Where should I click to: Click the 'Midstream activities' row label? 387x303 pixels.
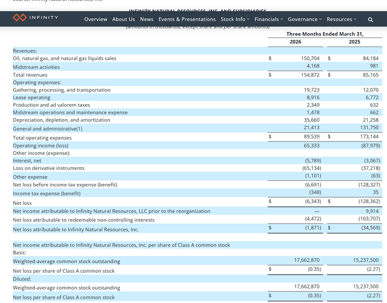click(x=36, y=67)
